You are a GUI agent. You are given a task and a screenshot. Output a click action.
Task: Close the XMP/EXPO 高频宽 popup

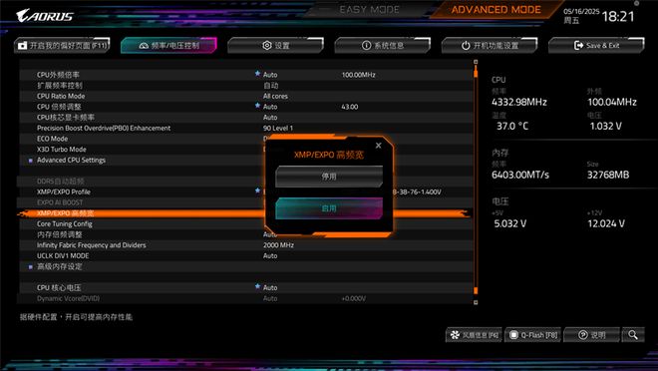(379, 146)
